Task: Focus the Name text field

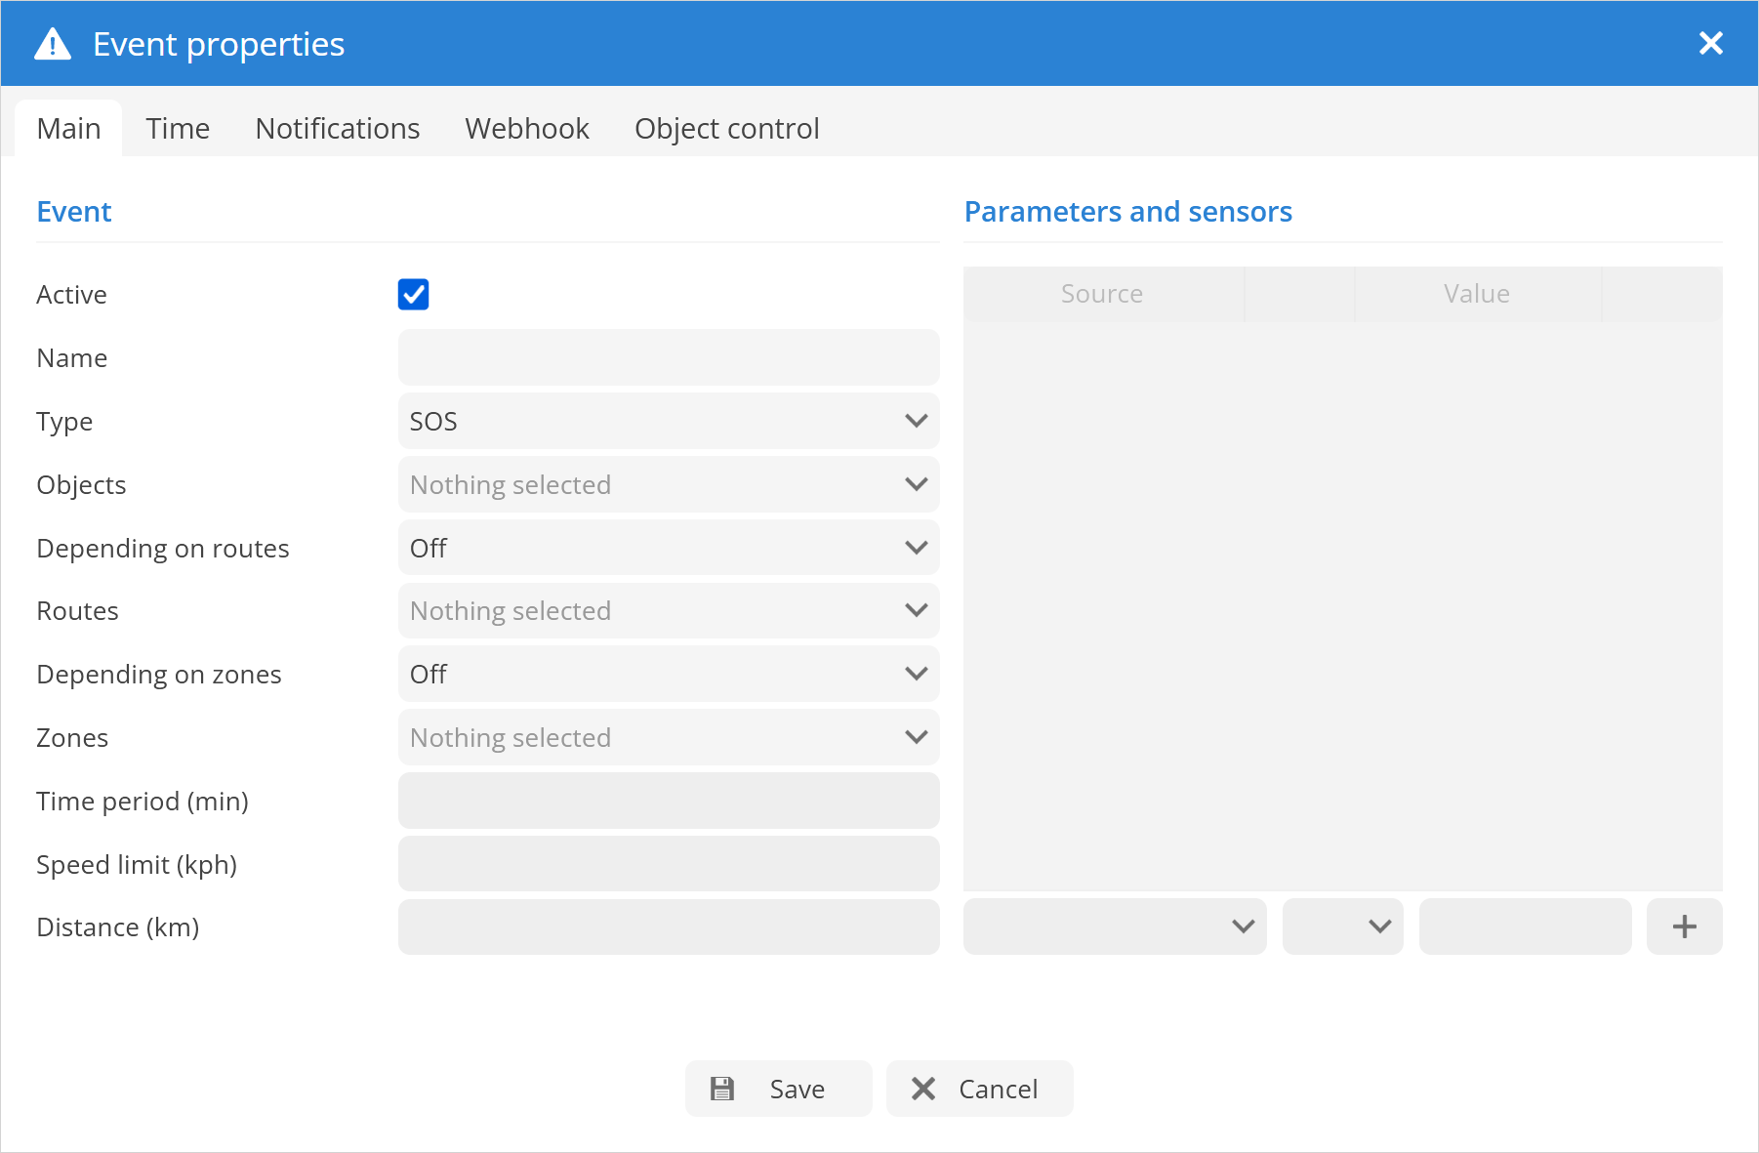Action: point(668,358)
